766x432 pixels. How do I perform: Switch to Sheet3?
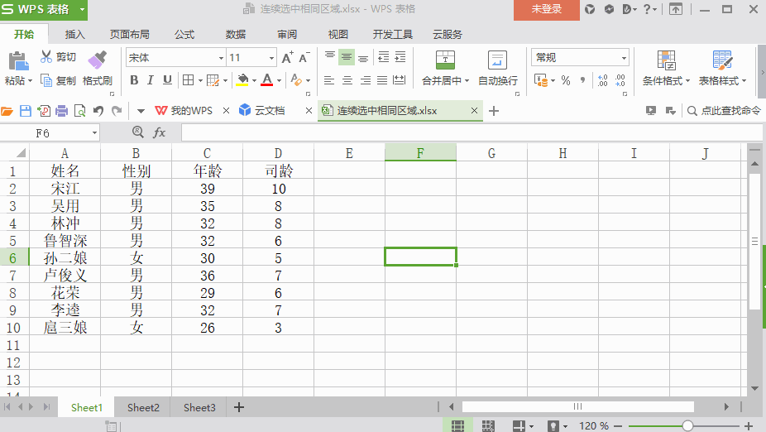[199, 407]
